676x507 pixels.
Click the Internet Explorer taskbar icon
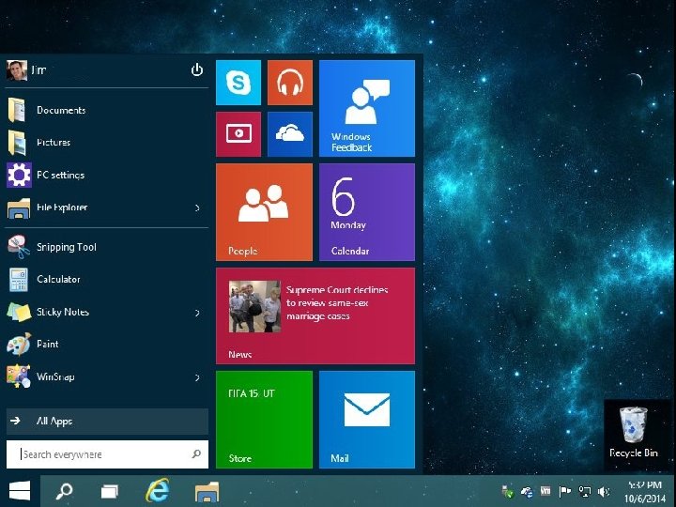tap(158, 490)
